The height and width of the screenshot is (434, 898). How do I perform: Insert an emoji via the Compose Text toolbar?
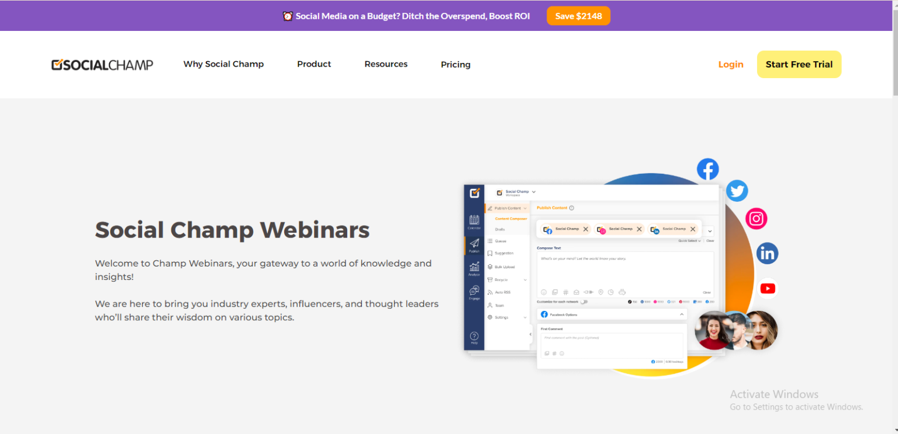point(544,292)
